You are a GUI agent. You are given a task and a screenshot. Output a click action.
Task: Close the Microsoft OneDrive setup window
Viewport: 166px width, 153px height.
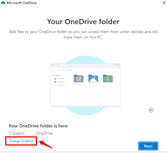pyautogui.click(x=164, y=3)
